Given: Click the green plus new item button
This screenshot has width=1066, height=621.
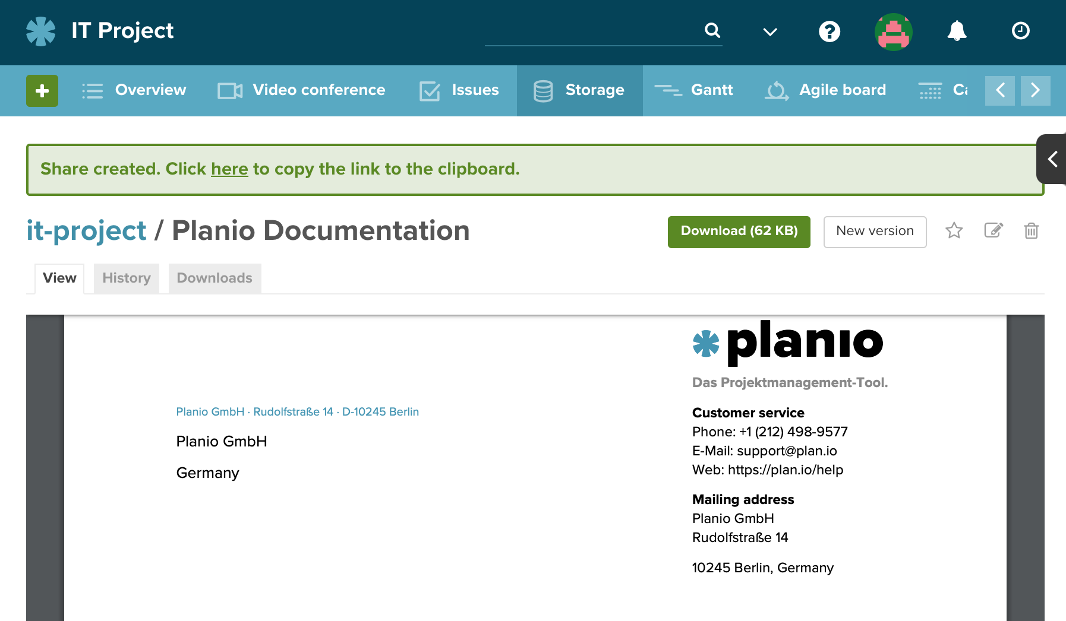Looking at the screenshot, I should point(42,91).
